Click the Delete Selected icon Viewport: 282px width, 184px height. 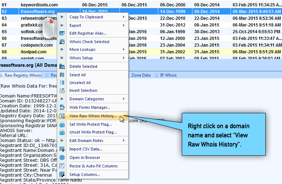62,66
